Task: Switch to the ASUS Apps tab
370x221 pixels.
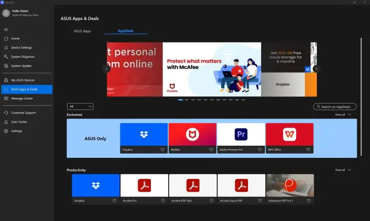Action: (83, 31)
